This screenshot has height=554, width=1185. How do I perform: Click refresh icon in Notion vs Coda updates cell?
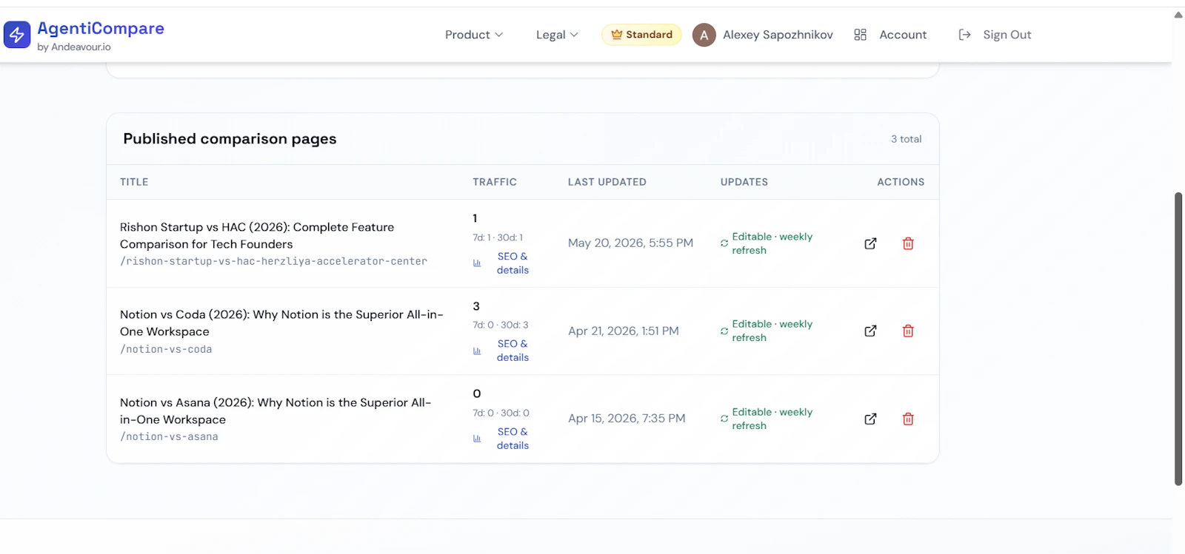(724, 331)
